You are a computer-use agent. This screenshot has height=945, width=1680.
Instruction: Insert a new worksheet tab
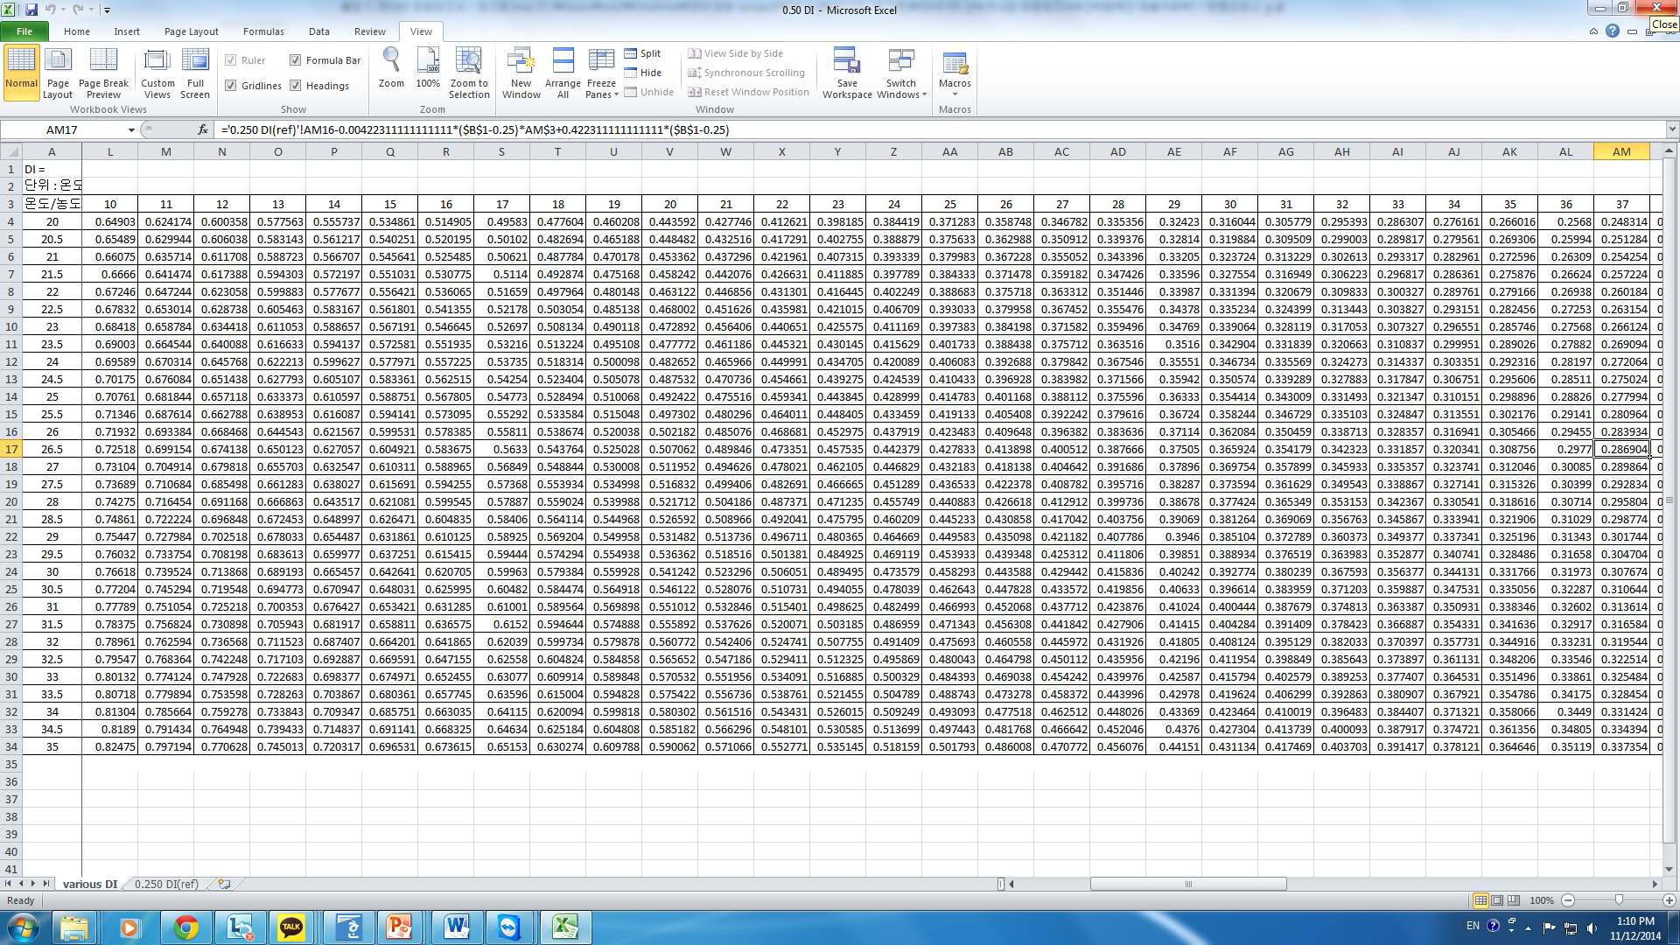pyautogui.click(x=224, y=885)
